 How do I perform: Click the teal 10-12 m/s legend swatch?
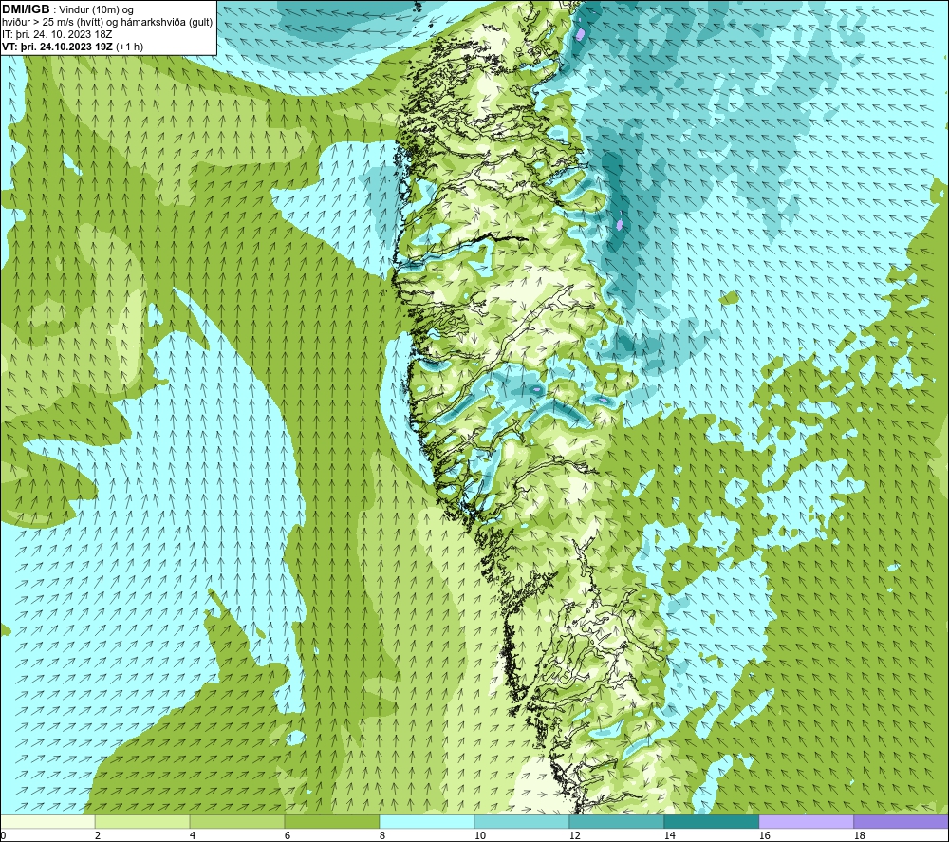[522, 821]
